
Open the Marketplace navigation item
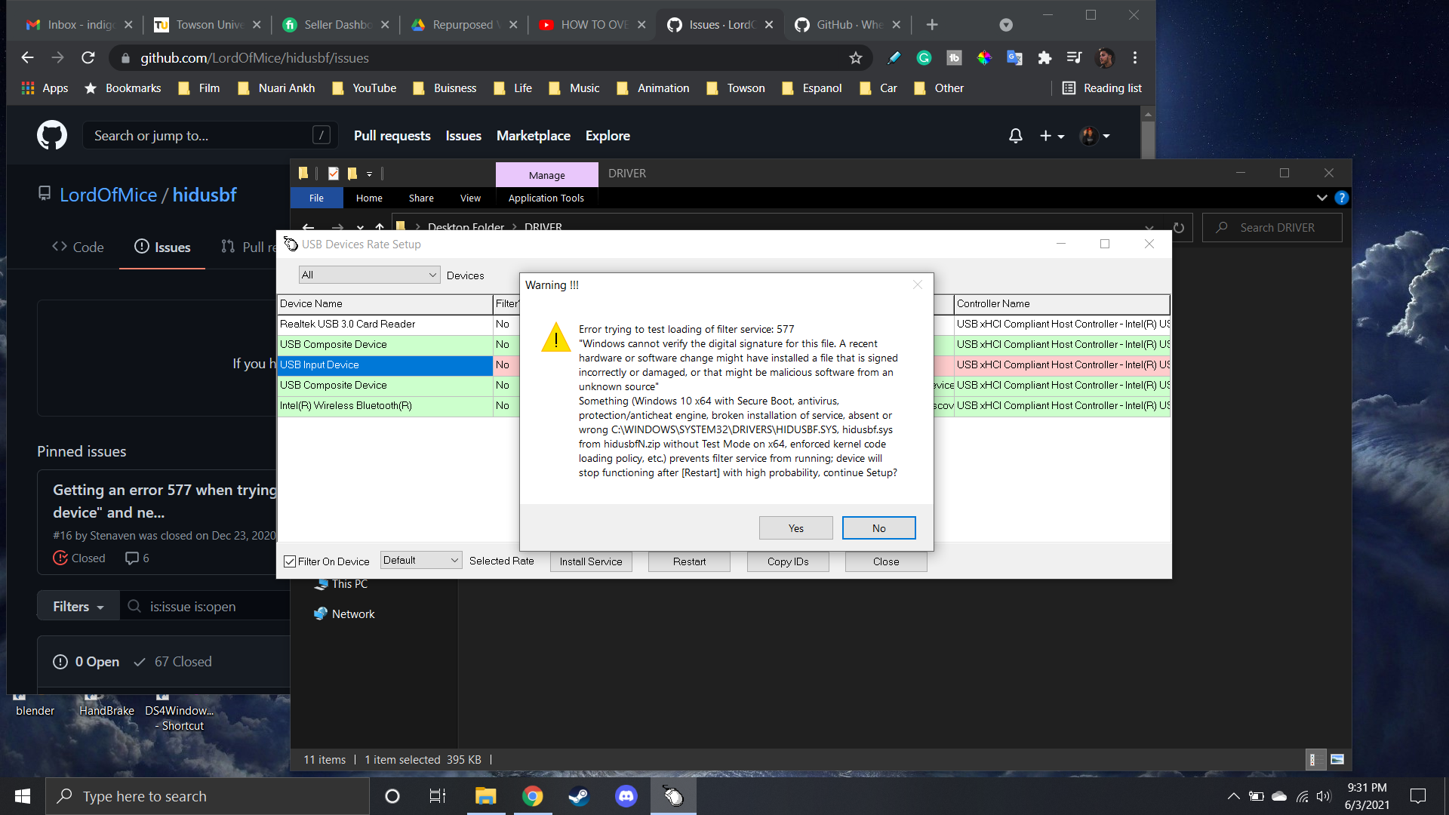[533, 136]
